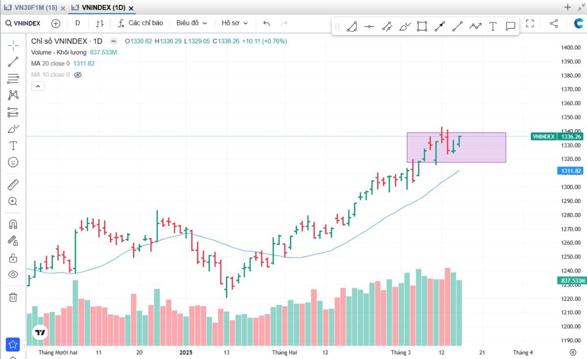587x359 pixels.
Task: Click the hidden MA 10 close 0 legend text
Action: click(x=50, y=75)
